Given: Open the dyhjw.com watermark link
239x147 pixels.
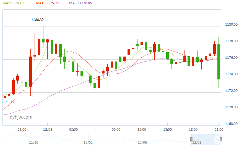Looking at the screenshot, I should [x=21, y=117].
